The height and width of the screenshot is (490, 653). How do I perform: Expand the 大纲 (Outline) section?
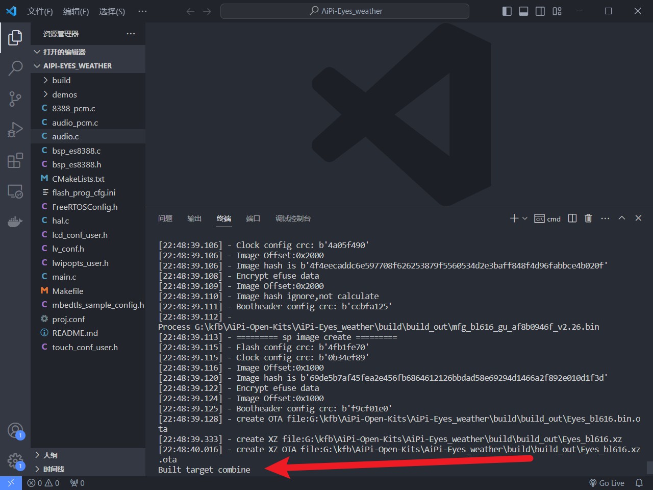88,455
